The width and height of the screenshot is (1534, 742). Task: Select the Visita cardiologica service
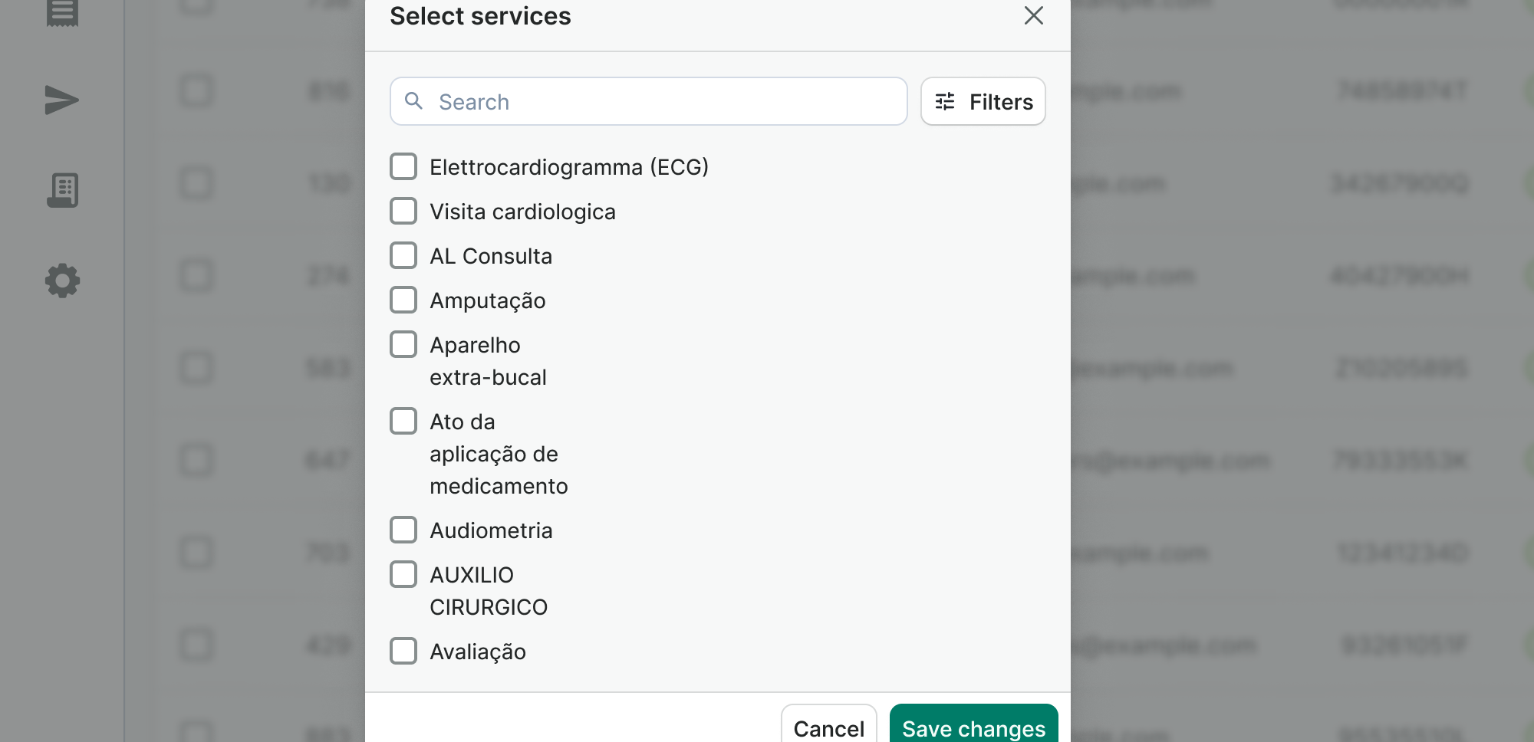point(403,211)
